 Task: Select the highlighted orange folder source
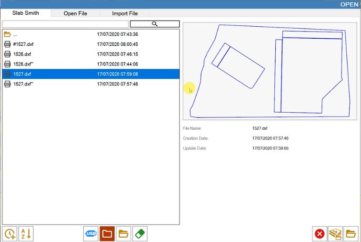click(107, 234)
